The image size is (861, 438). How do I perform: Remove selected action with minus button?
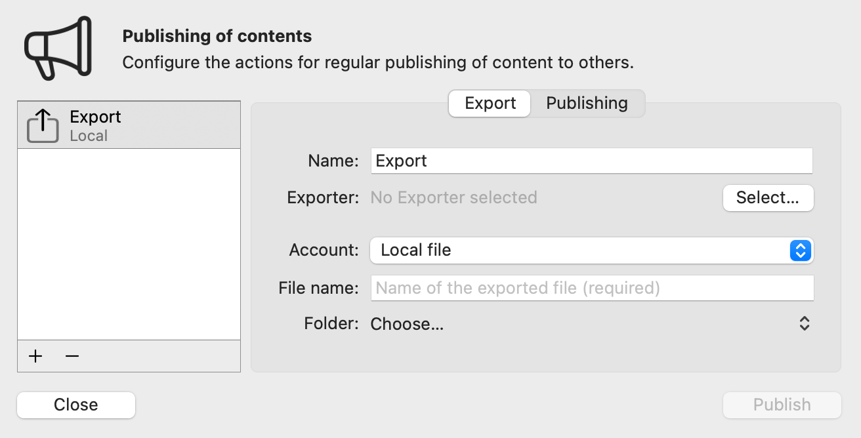[x=72, y=356]
